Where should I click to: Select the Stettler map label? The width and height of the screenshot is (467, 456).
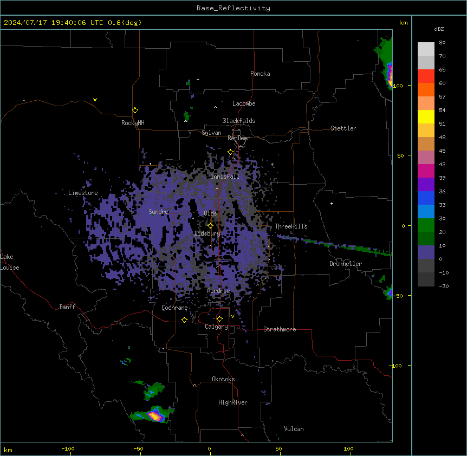coord(343,128)
